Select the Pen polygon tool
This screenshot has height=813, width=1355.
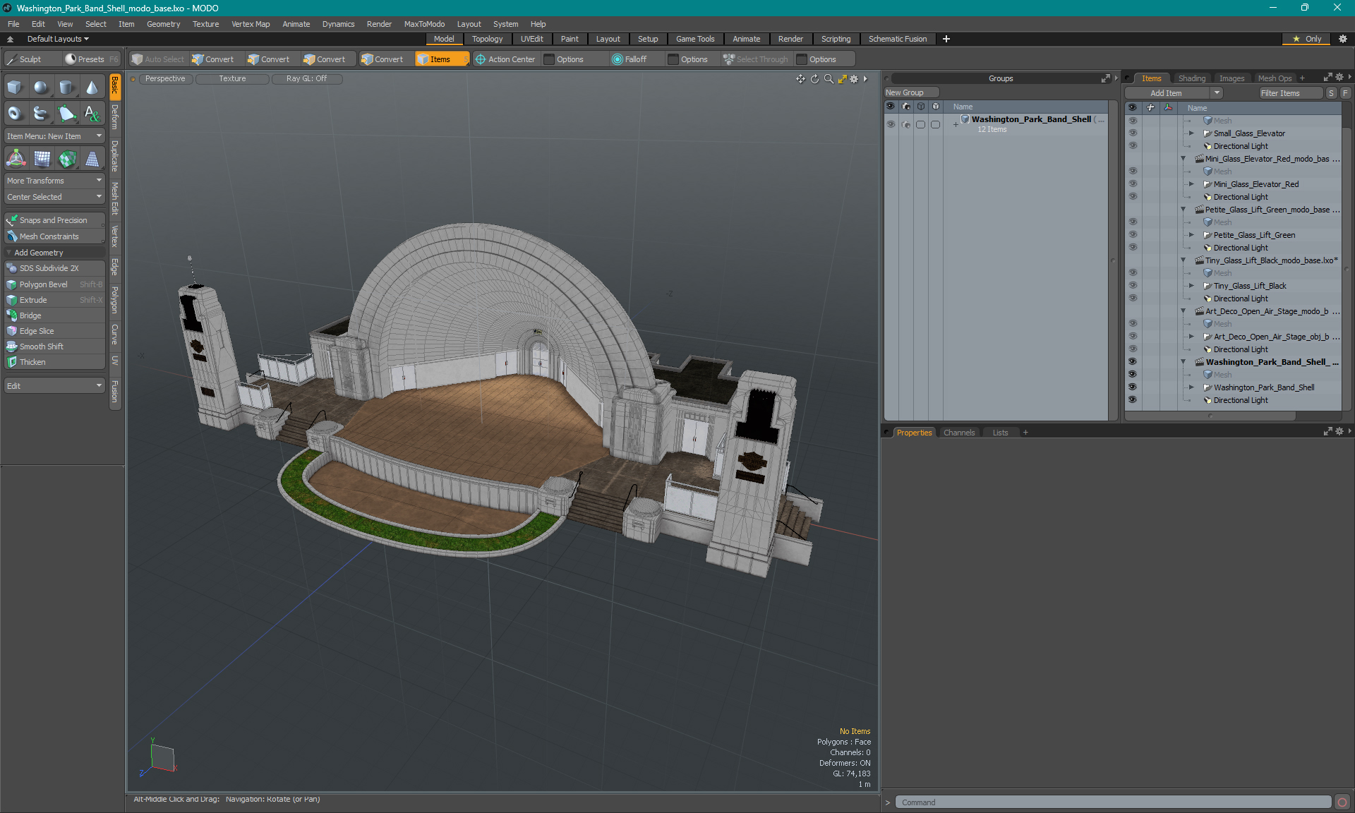pos(66,113)
